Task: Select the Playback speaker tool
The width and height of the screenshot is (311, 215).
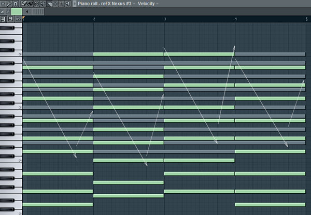Action: 68,4
